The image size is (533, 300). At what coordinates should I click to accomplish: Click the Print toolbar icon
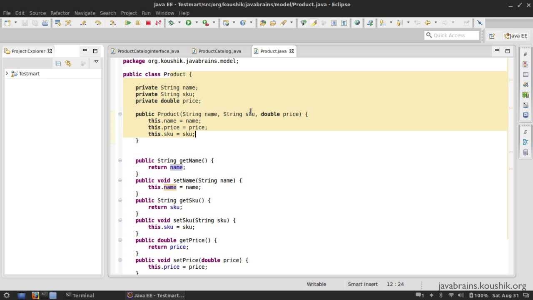(45, 23)
